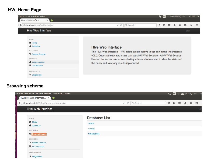Open the default database link

91,123
